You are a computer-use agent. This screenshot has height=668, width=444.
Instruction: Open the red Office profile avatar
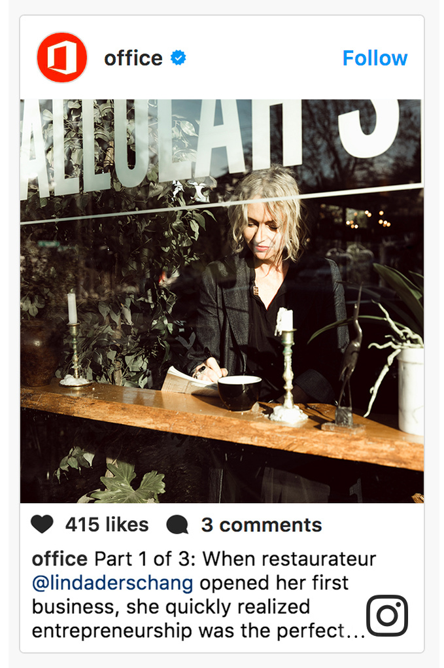(x=62, y=58)
